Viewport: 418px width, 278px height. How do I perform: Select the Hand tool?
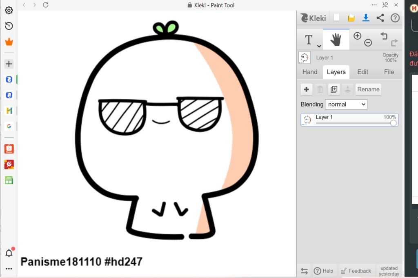pyautogui.click(x=336, y=40)
